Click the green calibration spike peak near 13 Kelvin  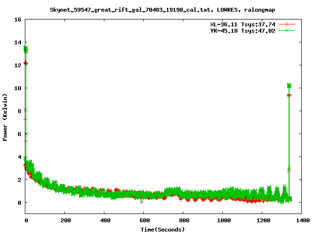(x=26, y=49)
